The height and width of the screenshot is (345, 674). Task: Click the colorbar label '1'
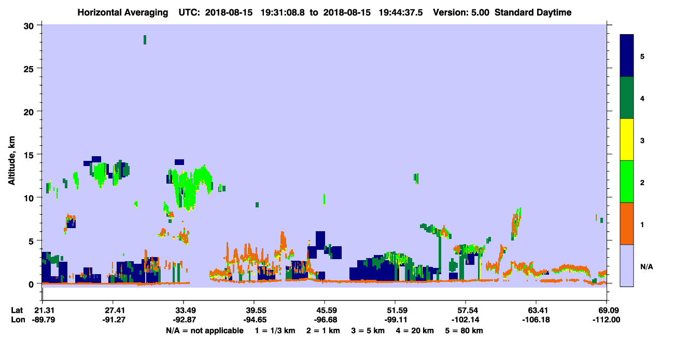(642, 224)
